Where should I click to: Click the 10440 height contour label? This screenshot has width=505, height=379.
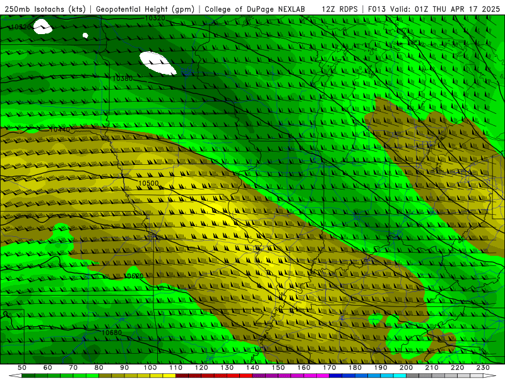[x=60, y=129]
